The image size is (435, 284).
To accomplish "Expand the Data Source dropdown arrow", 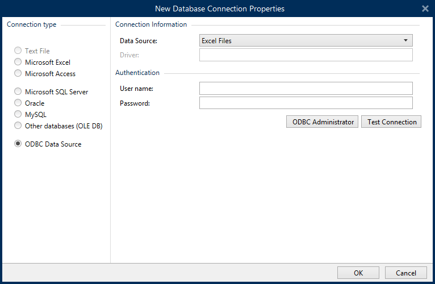I will (x=405, y=41).
